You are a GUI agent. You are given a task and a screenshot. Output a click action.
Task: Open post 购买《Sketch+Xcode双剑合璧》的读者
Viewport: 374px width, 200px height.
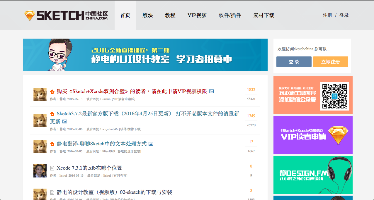[x=132, y=91]
